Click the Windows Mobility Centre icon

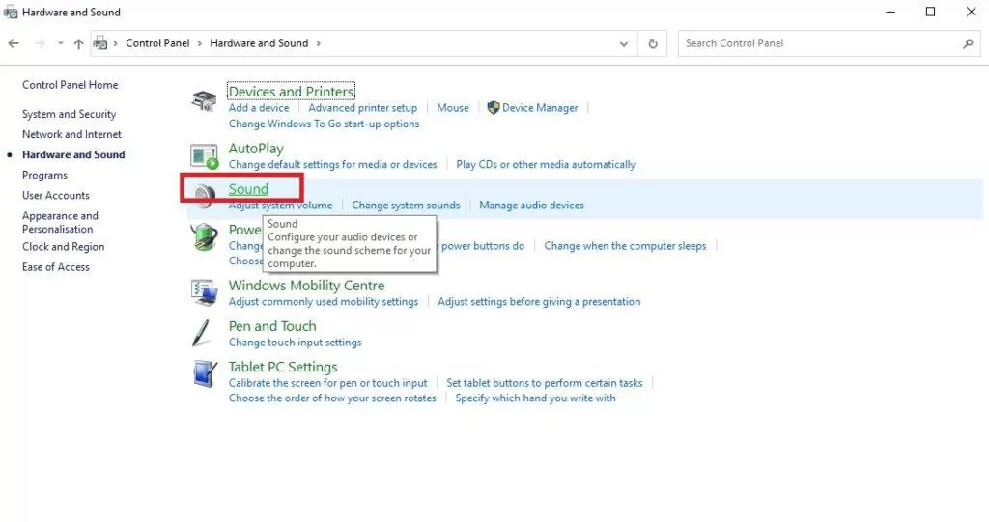205,292
